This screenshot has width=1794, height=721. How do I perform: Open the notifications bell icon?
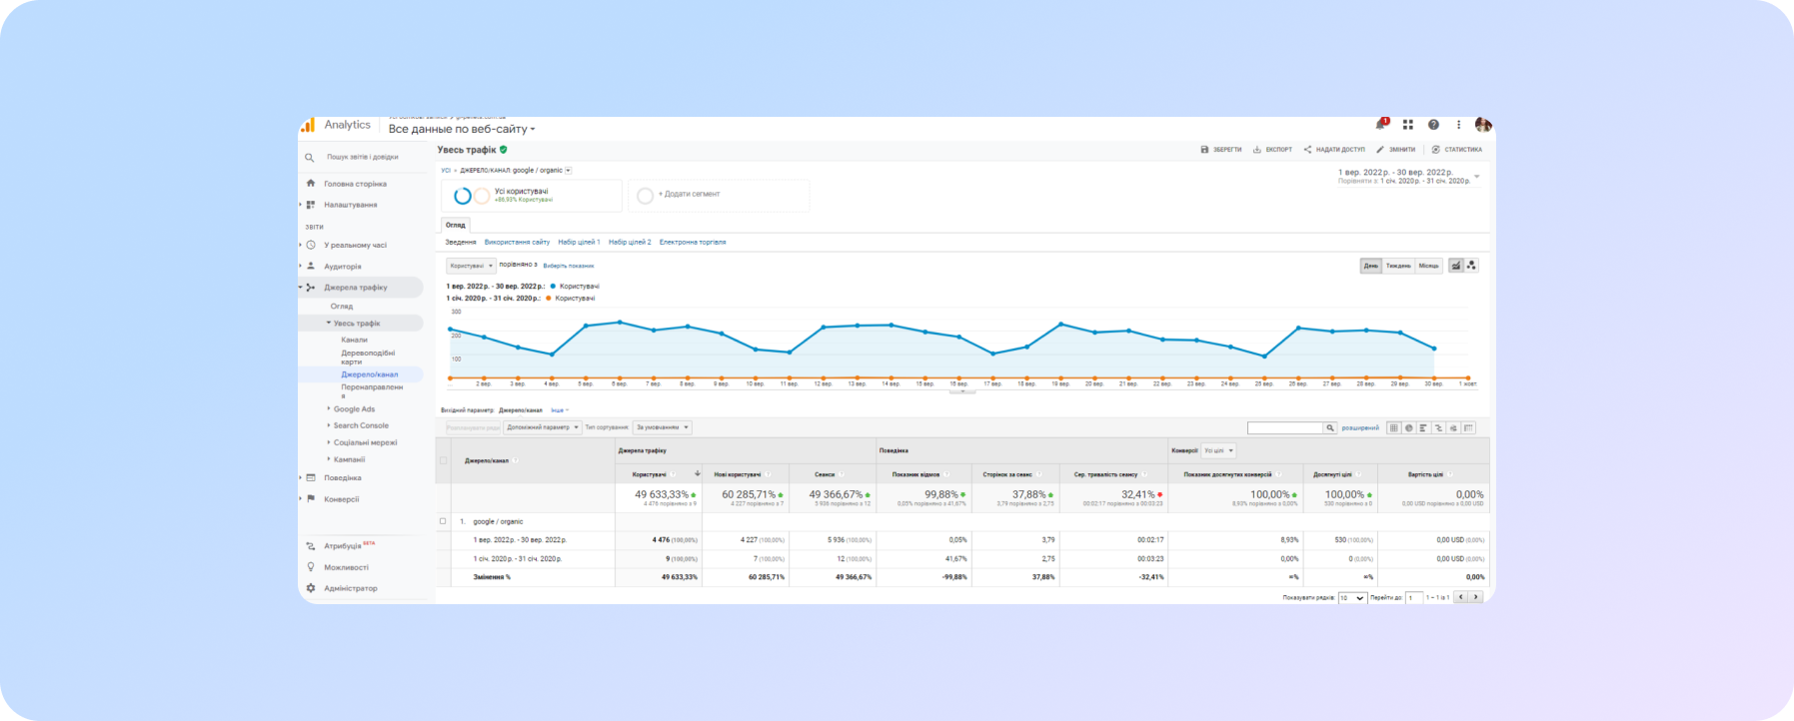pyautogui.click(x=1380, y=125)
